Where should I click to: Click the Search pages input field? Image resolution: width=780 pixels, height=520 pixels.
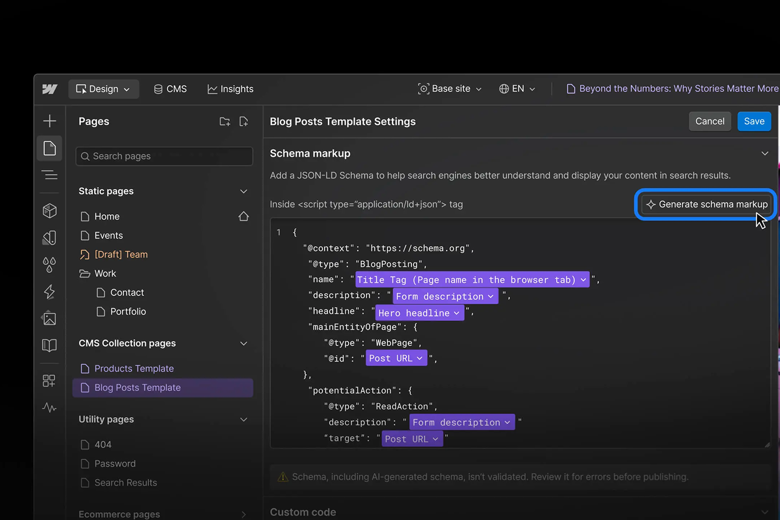pos(164,156)
